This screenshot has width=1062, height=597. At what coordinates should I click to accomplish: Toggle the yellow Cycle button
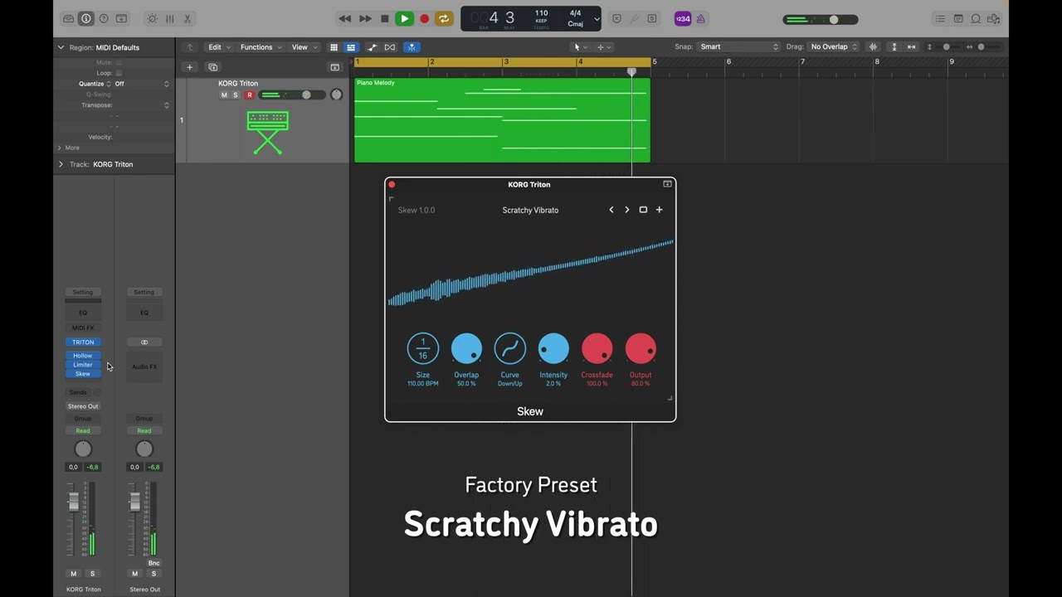pyautogui.click(x=445, y=18)
